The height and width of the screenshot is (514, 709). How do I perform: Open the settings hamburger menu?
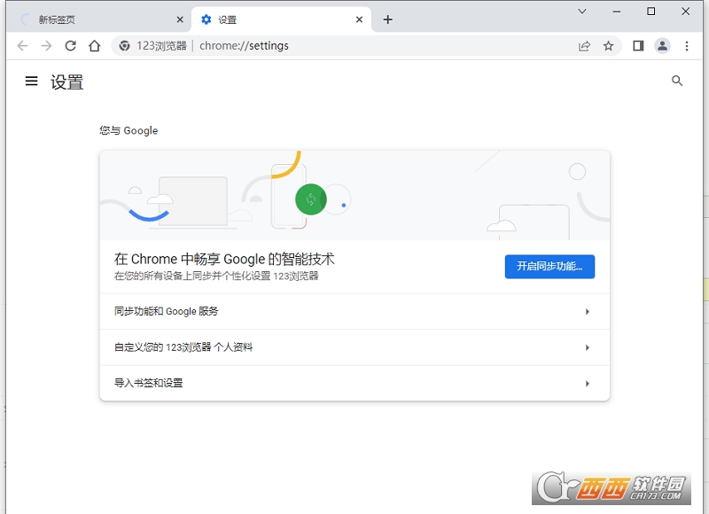[31, 81]
